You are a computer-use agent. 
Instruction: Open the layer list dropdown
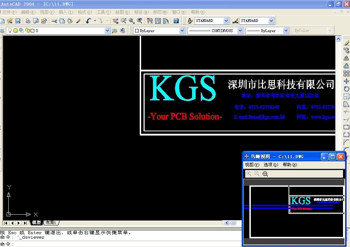coord(107,31)
